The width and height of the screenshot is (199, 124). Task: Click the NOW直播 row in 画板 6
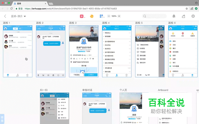183,66
